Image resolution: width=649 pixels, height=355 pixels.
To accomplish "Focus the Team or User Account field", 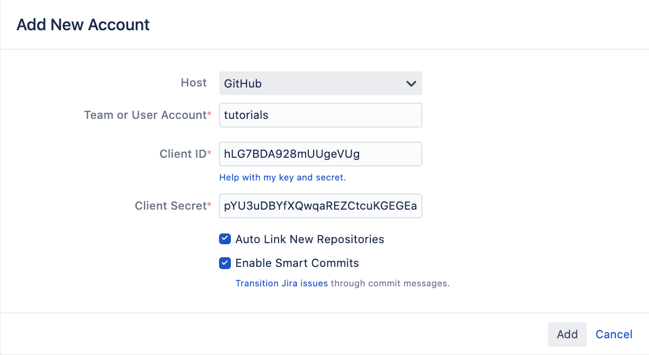I will (x=320, y=115).
